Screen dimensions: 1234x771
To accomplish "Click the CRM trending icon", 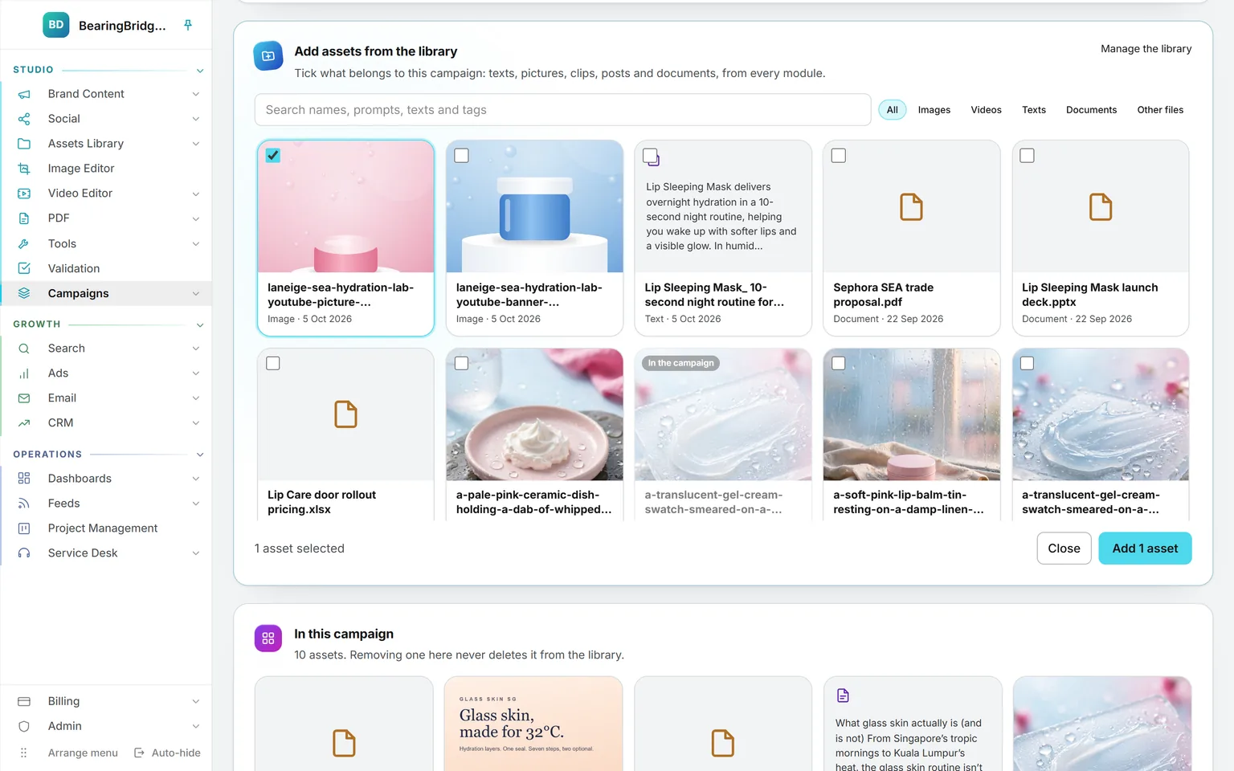I will [24, 423].
